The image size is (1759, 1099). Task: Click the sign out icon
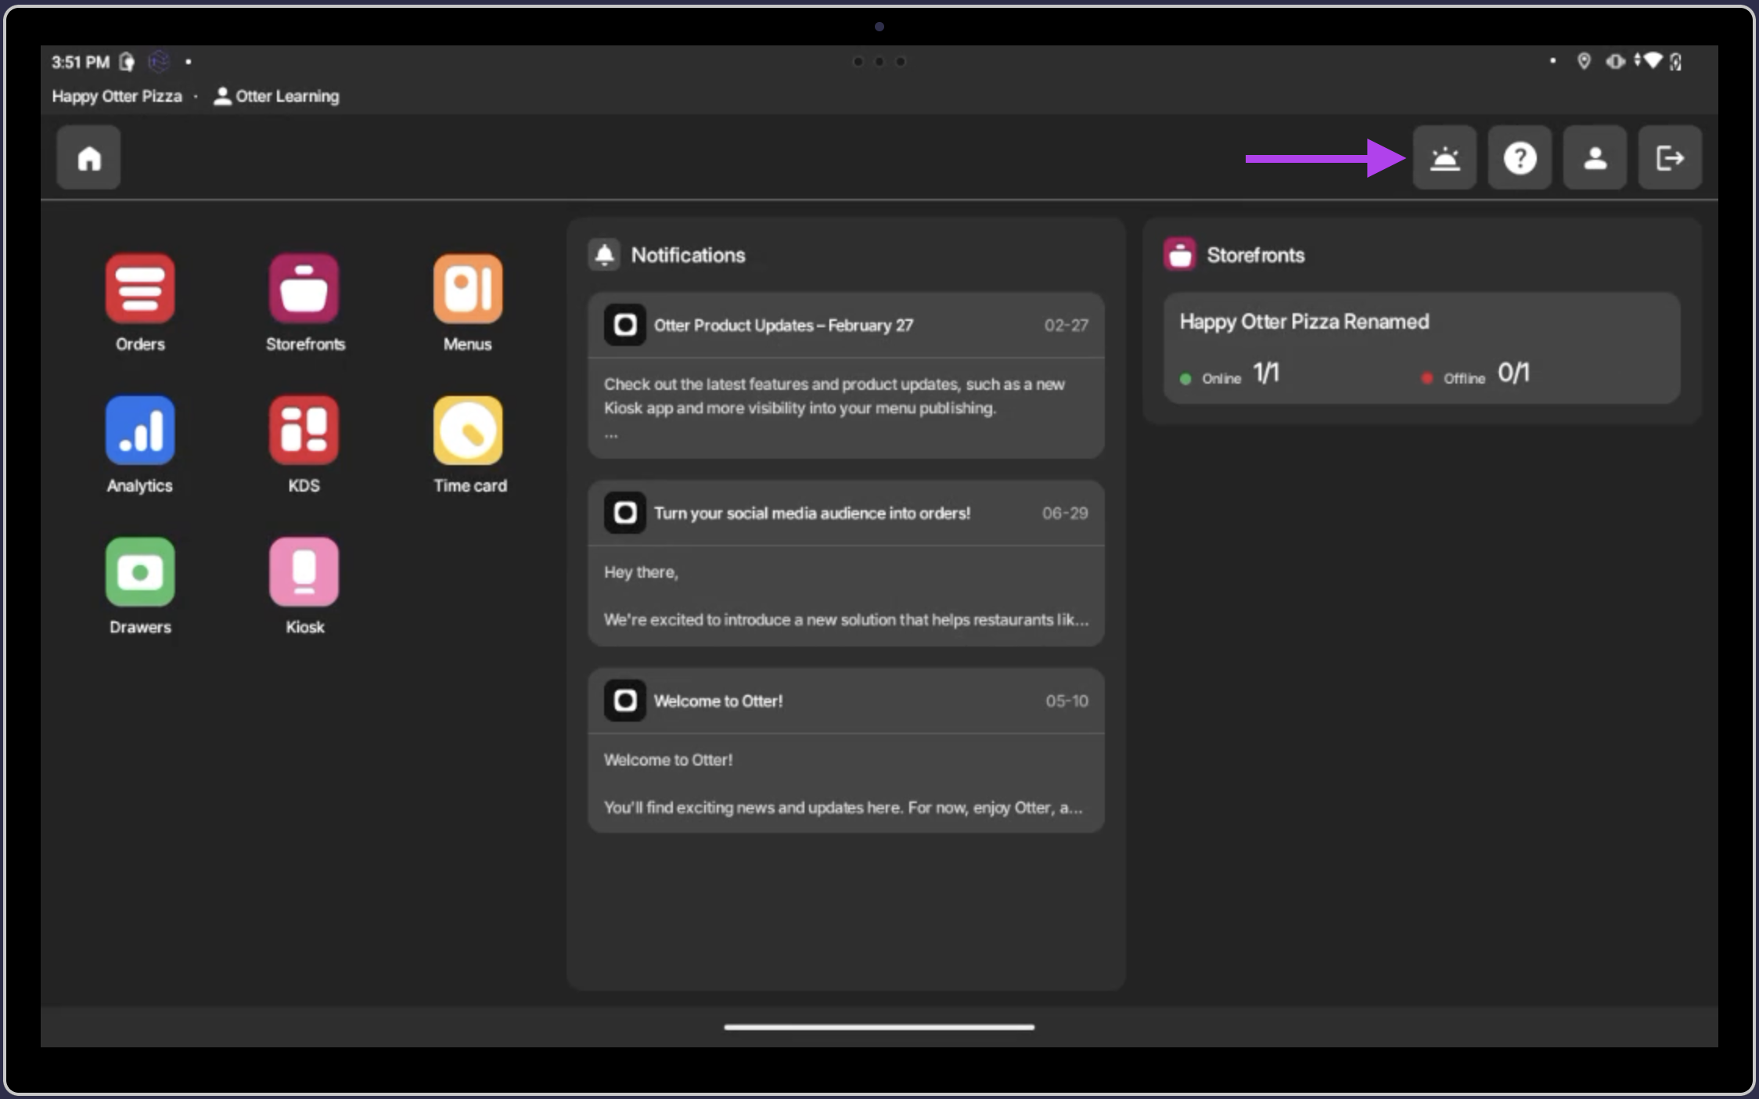[x=1670, y=158]
